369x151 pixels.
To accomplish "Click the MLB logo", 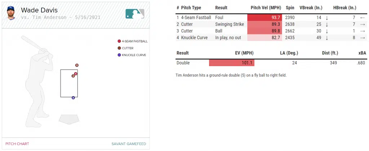I will tap(135, 14).
